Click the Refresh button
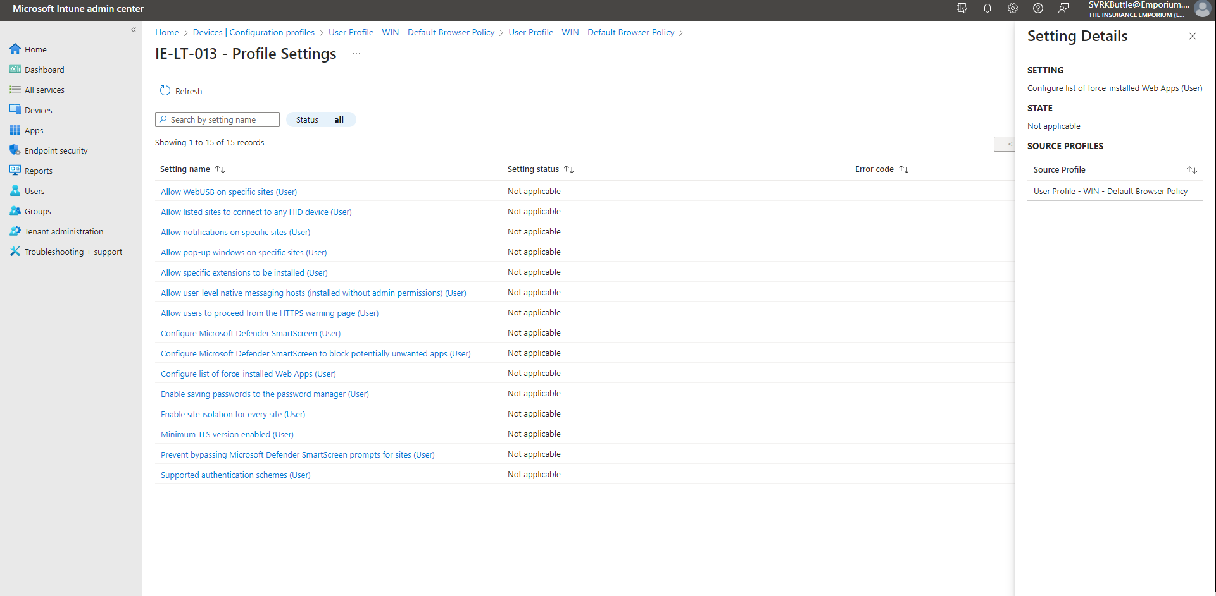 (181, 91)
